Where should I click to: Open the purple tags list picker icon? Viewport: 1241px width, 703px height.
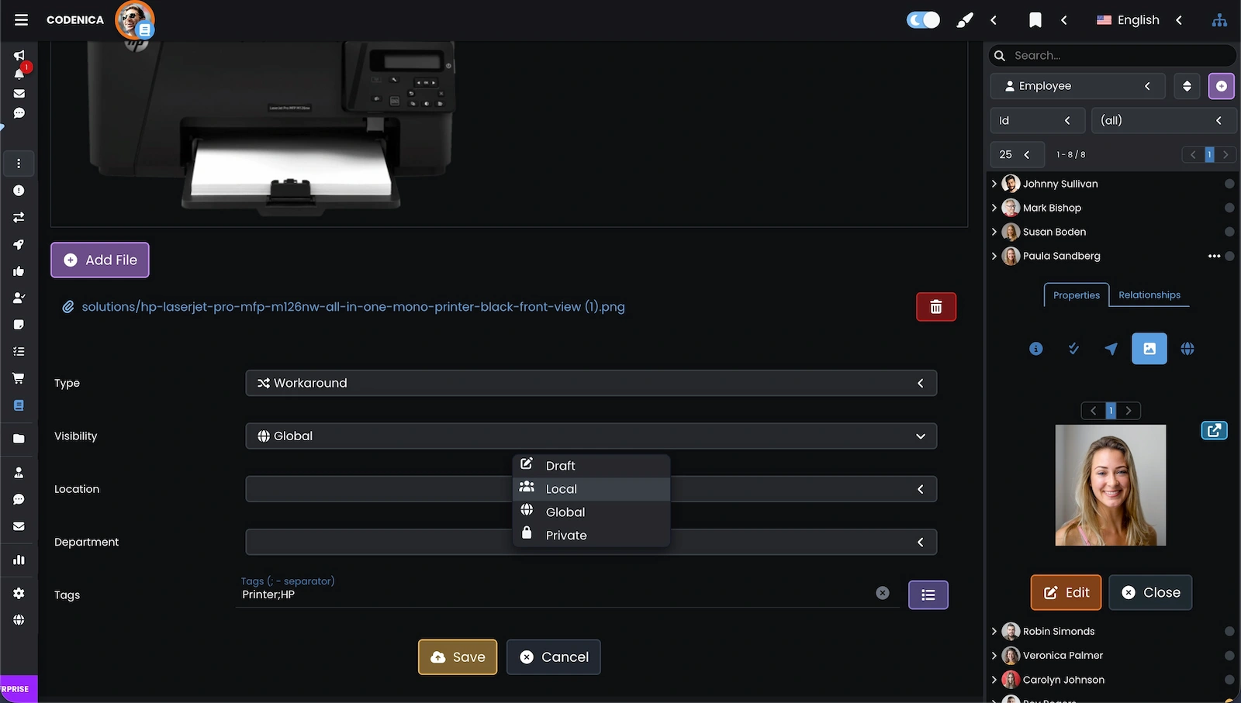pyautogui.click(x=928, y=594)
